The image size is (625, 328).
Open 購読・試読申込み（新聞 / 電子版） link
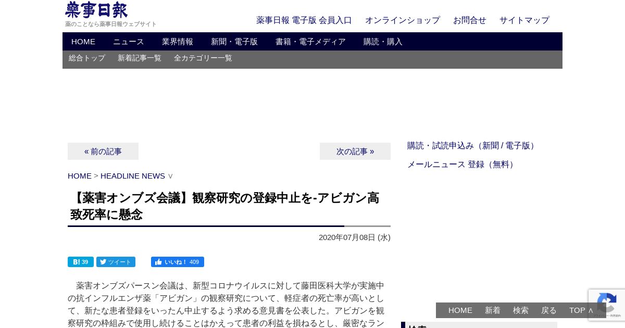(x=473, y=146)
